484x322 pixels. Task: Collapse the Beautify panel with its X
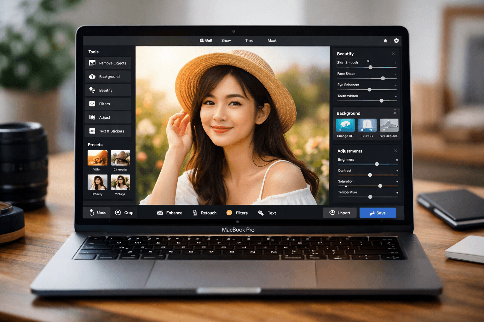[394, 54]
